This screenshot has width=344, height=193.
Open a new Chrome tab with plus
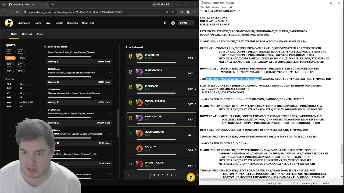point(53,4)
